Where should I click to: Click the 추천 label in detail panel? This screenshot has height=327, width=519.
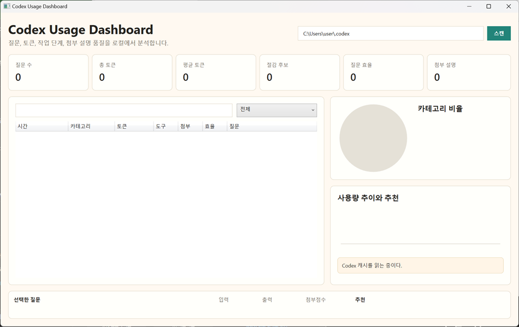pos(360,300)
